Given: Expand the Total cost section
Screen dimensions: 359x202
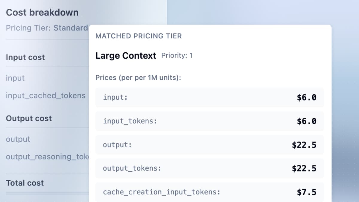Looking at the screenshot, I should coord(25,183).
